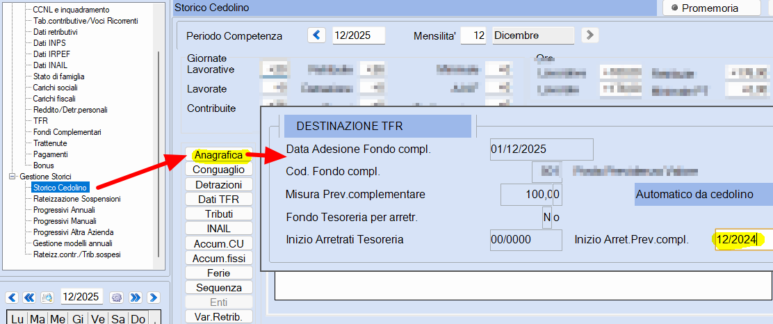Open the Var.Retrib. section
Screen dimensions: 773x324
(219, 316)
